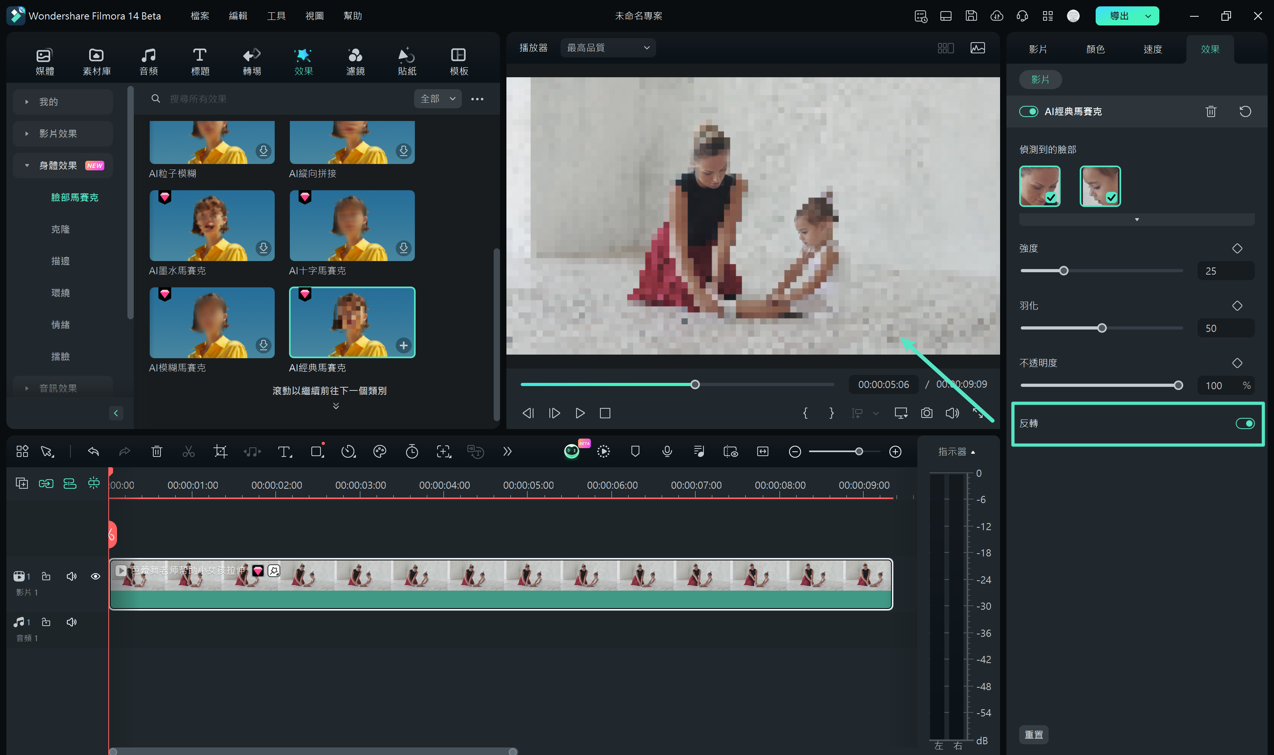Toggle the 強度 keyframe diamond
Image resolution: width=1274 pixels, height=755 pixels.
click(1237, 248)
